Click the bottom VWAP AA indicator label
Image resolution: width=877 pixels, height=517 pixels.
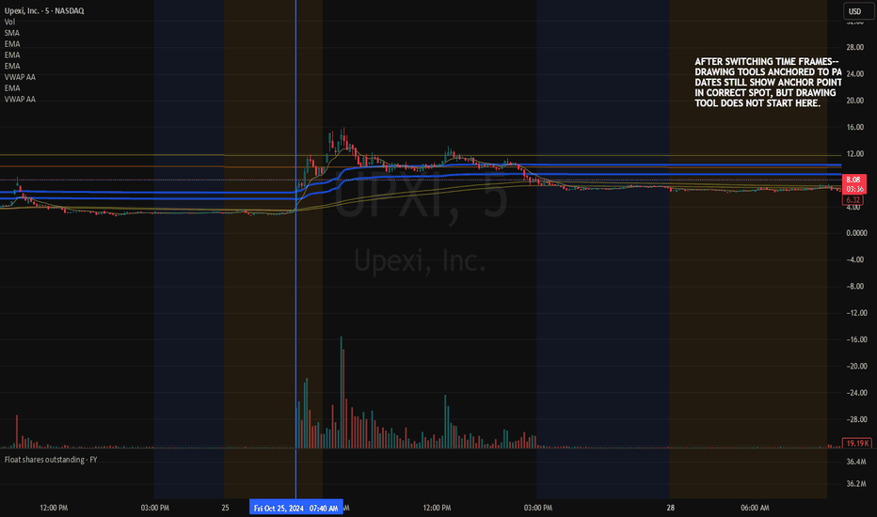pos(20,99)
